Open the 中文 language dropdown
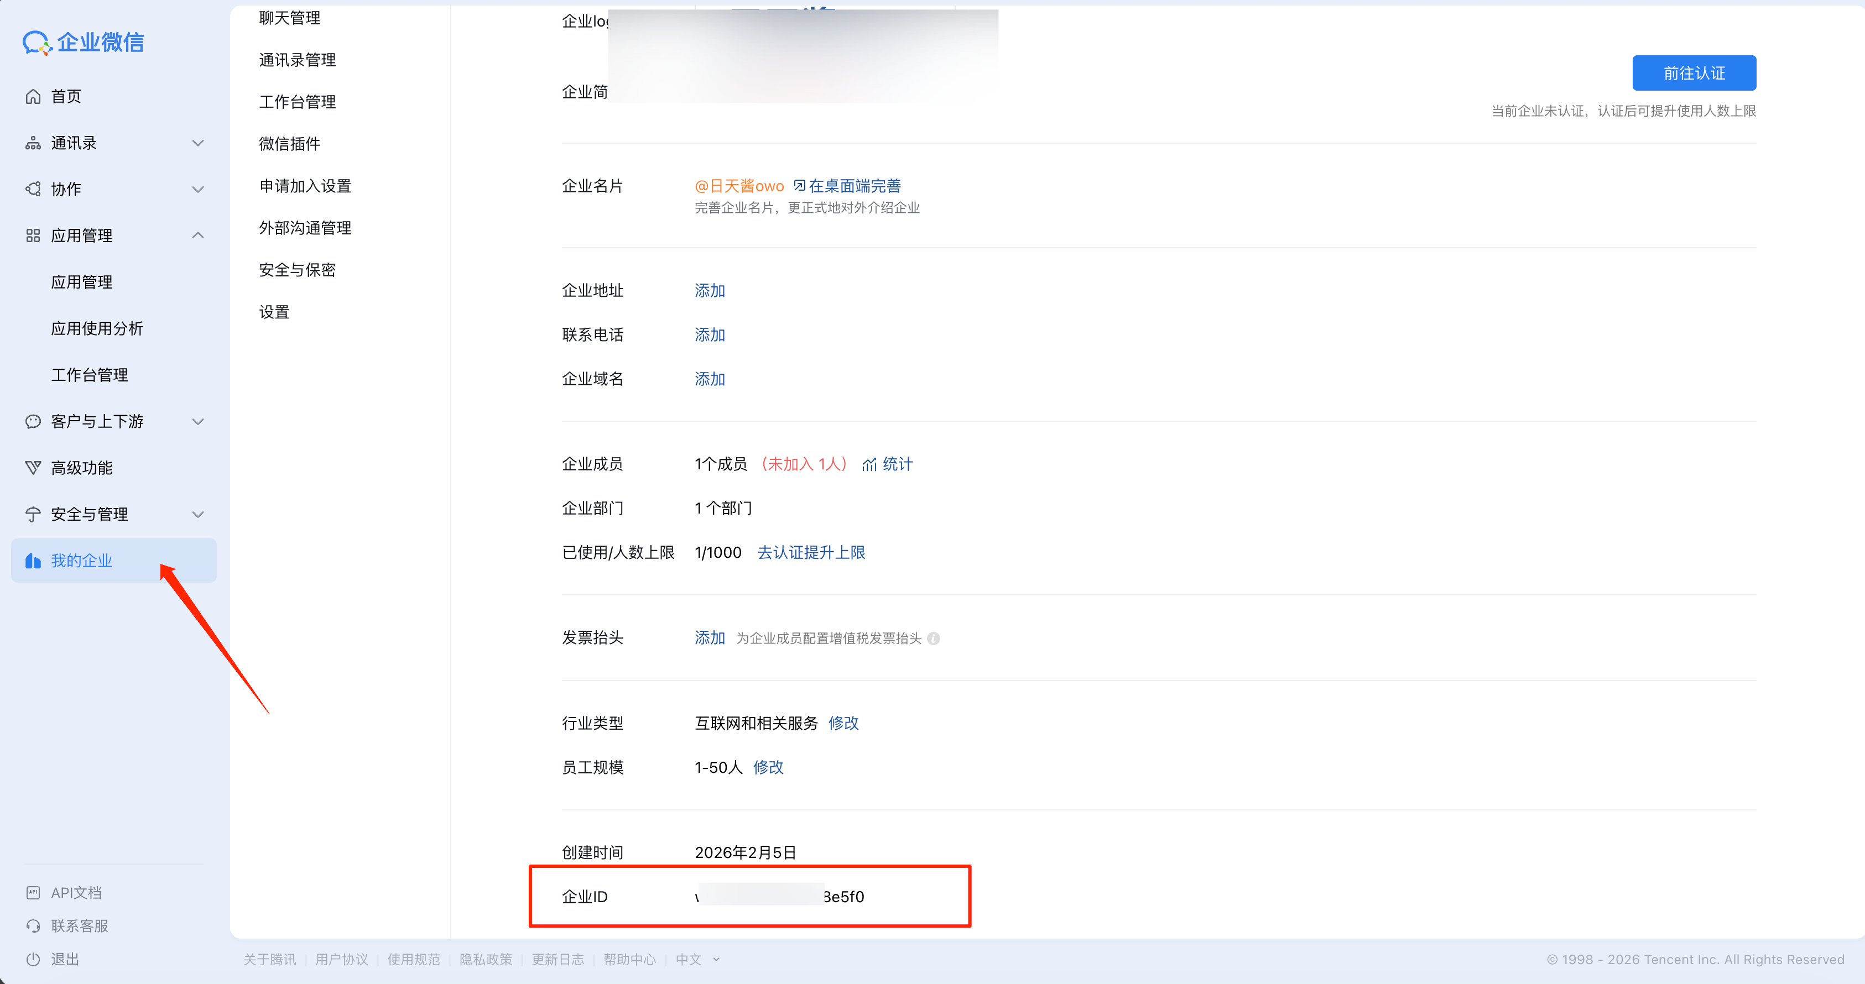Viewport: 1865px width, 984px height. pos(696,960)
